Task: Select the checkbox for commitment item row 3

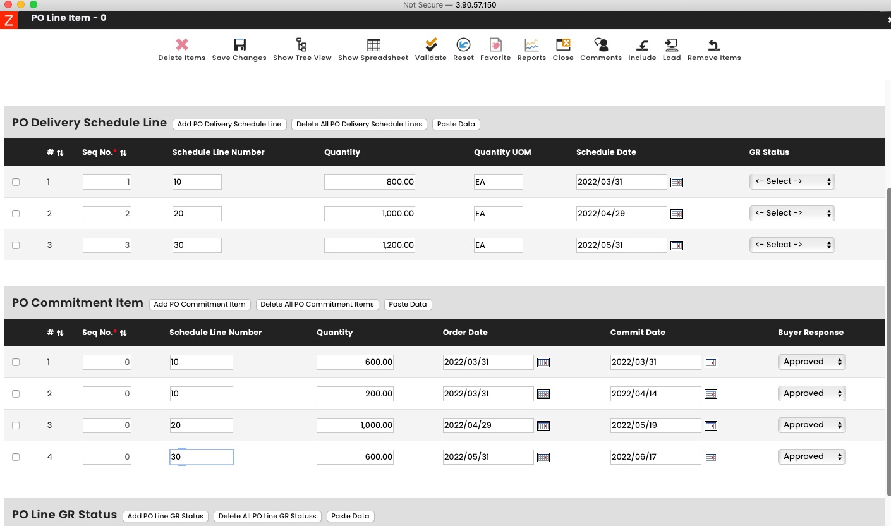Action: click(x=16, y=425)
